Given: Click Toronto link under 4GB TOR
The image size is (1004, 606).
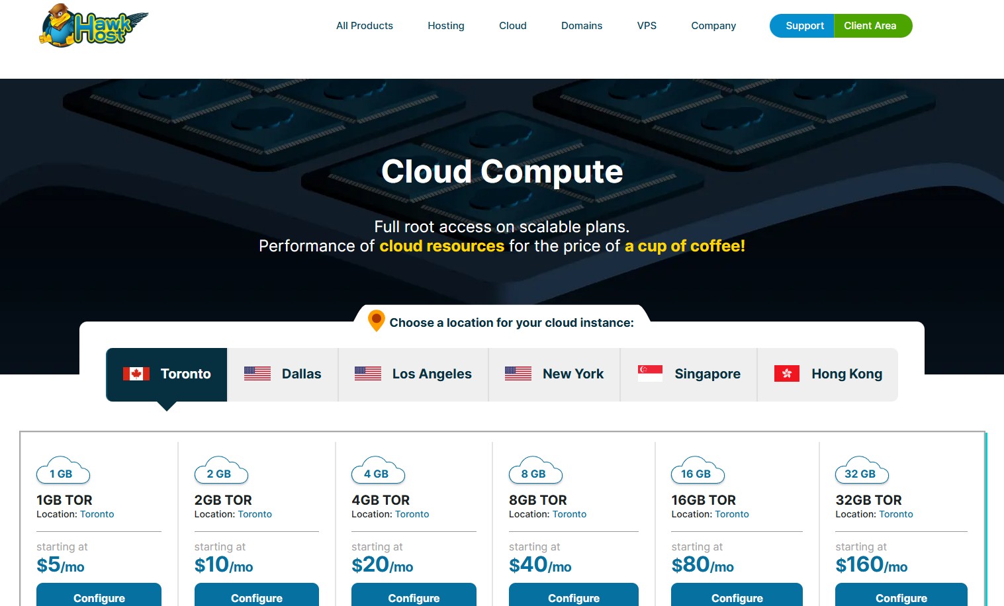Looking at the screenshot, I should (412, 514).
